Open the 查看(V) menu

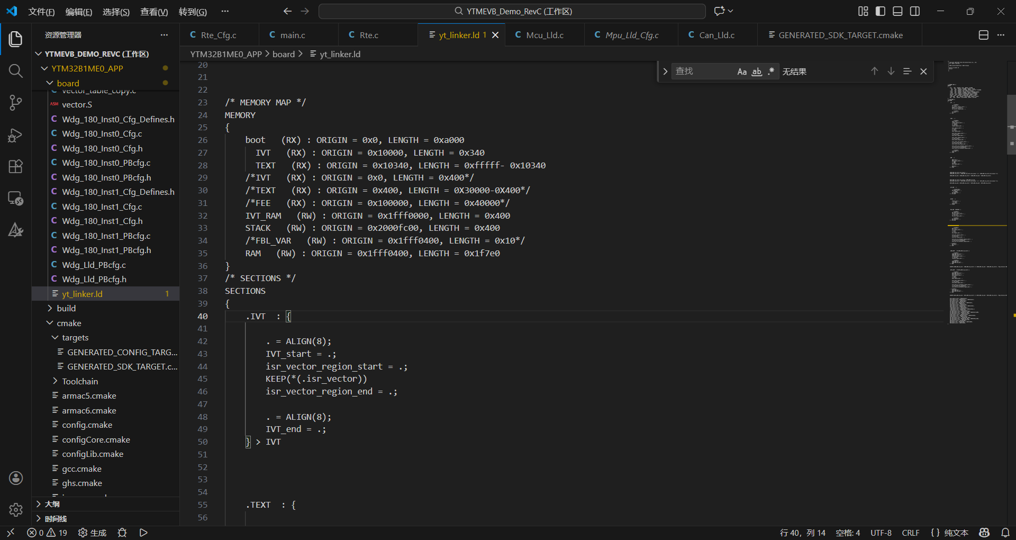pyautogui.click(x=153, y=12)
